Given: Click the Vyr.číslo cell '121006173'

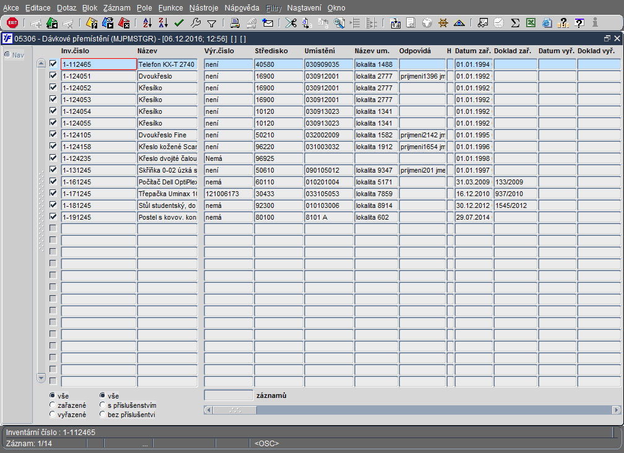Looking at the screenshot, I should (228, 194).
